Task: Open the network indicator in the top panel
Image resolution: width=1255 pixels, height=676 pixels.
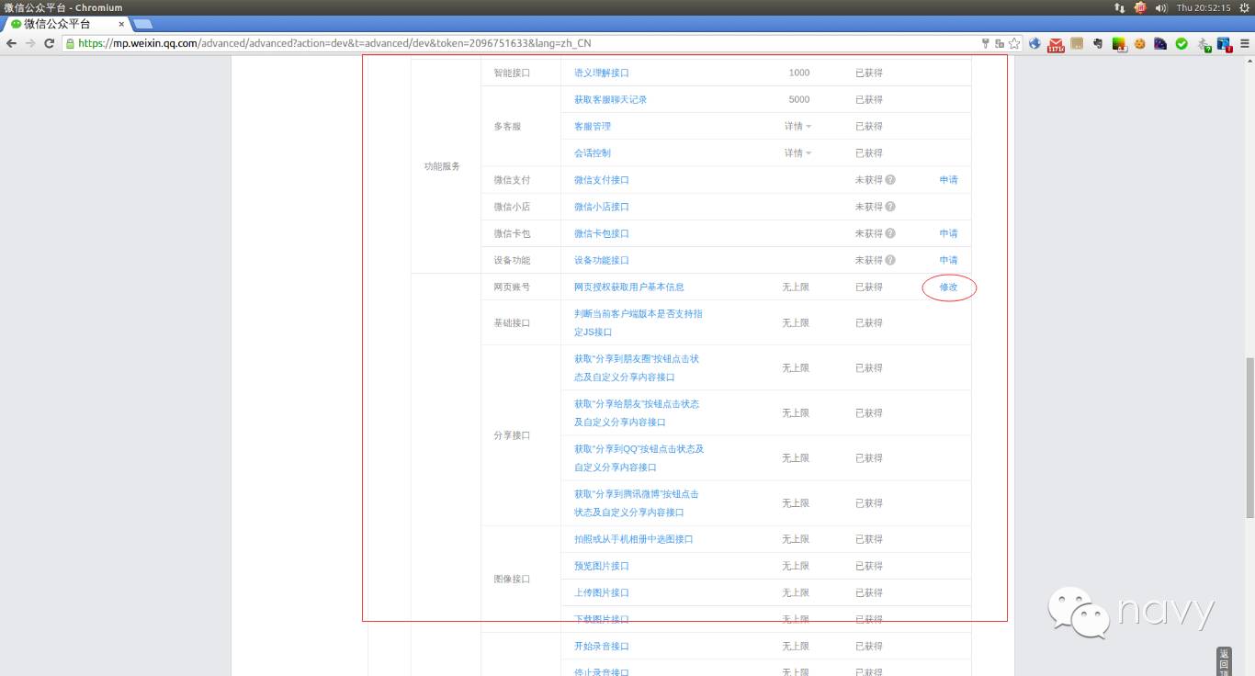Action: [1119, 7]
